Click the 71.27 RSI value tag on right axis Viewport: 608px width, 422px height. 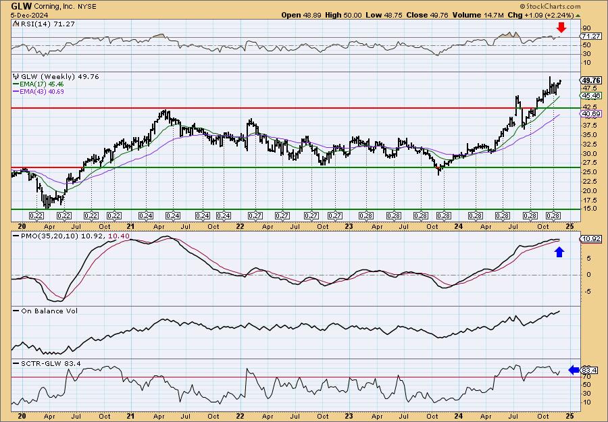tap(591, 36)
